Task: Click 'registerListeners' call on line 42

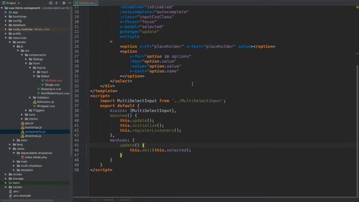Action: [x=153, y=131]
